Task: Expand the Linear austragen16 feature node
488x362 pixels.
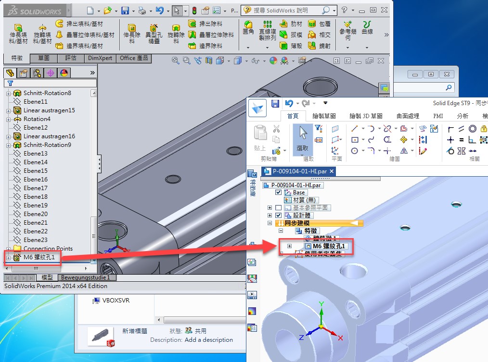Action: point(8,137)
